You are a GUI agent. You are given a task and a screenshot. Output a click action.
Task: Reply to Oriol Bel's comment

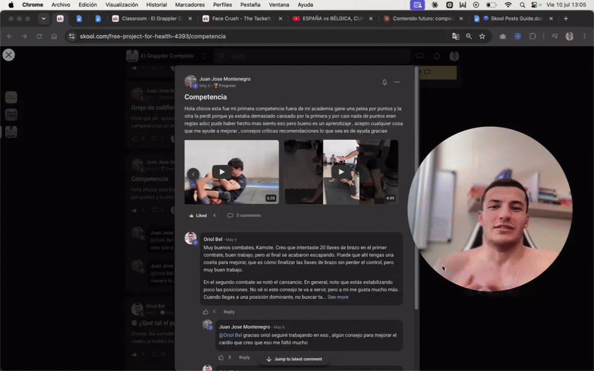(x=229, y=312)
